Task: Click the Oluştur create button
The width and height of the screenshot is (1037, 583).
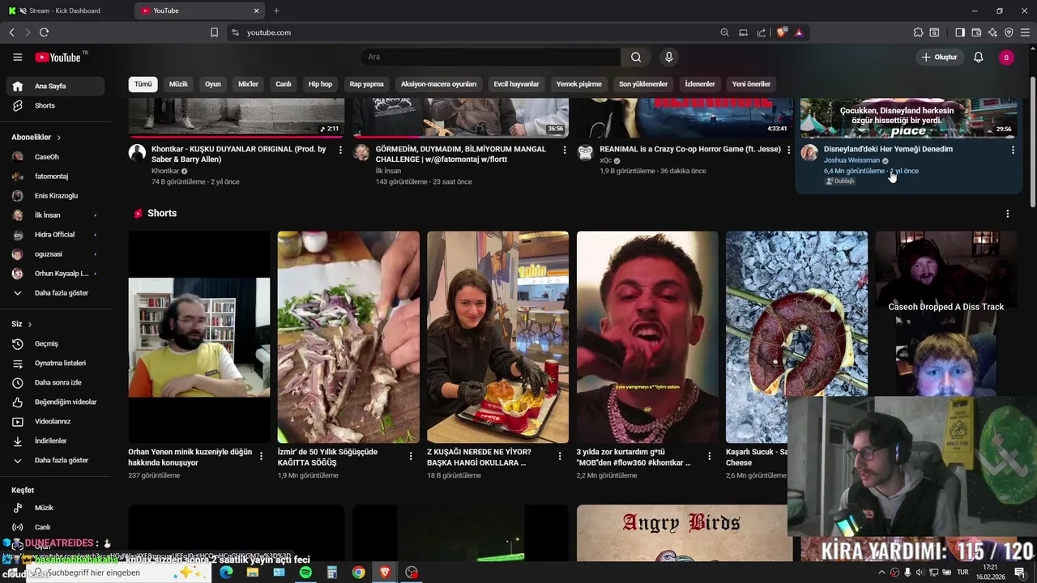Action: (x=939, y=57)
